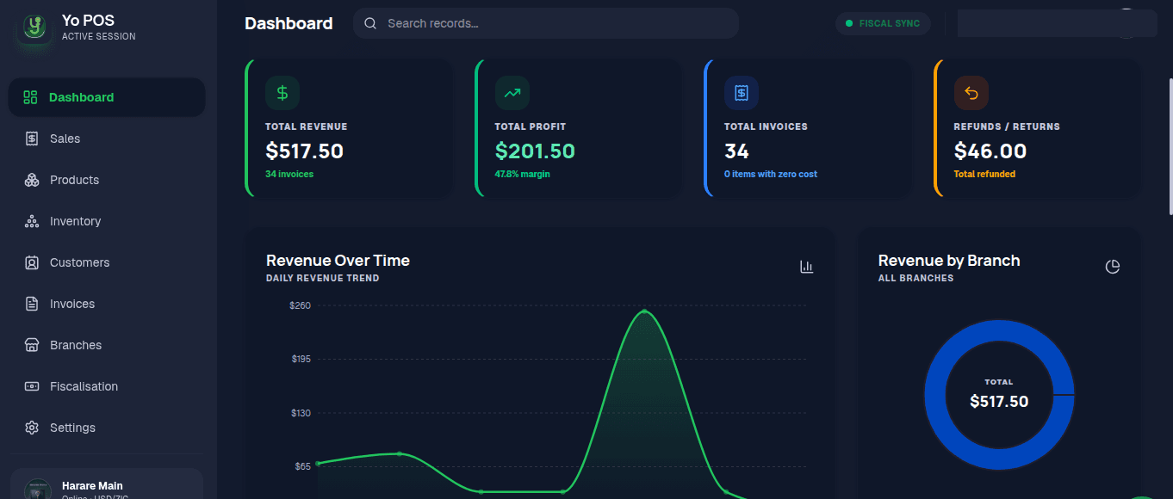Click the Sales receipt icon in sidebar

[x=32, y=139]
